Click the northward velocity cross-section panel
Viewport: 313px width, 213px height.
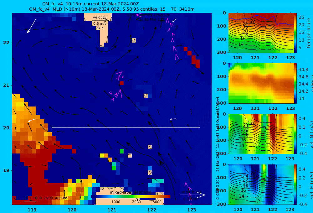[261, 134]
